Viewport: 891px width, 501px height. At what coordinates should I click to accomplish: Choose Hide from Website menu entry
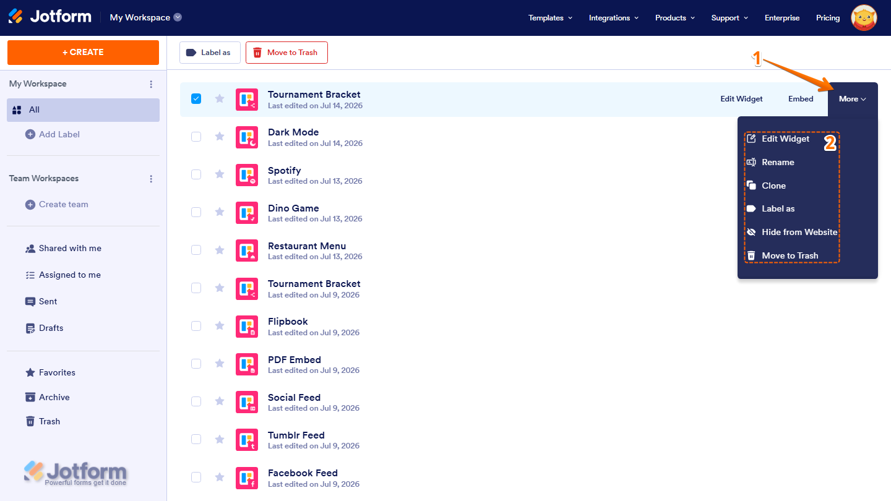tap(792, 232)
